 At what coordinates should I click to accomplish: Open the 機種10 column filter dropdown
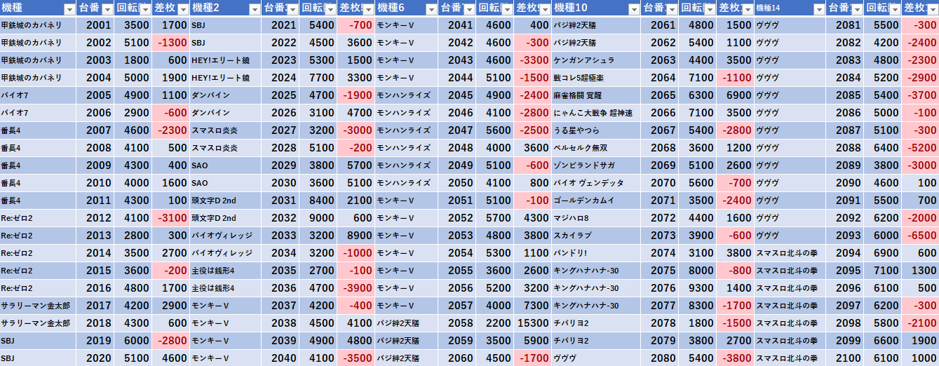click(634, 9)
